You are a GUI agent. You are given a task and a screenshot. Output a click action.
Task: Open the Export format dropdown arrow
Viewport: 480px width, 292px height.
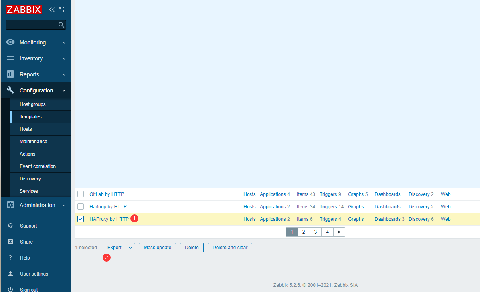tap(130, 248)
